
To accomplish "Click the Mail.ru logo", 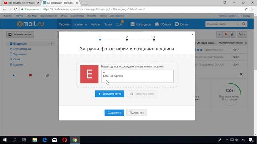I will [x=31, y=24].
